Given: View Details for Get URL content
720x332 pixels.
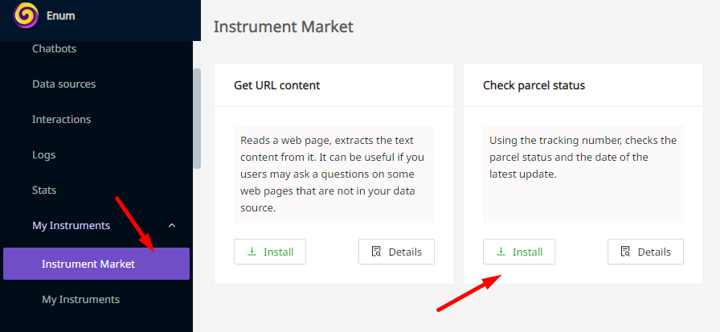Looking at the screenshot, I should click(396, 252).
